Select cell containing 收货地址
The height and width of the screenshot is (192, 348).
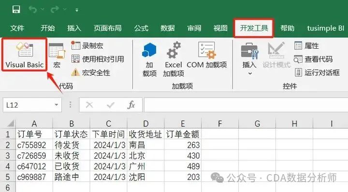pos(145,134)
